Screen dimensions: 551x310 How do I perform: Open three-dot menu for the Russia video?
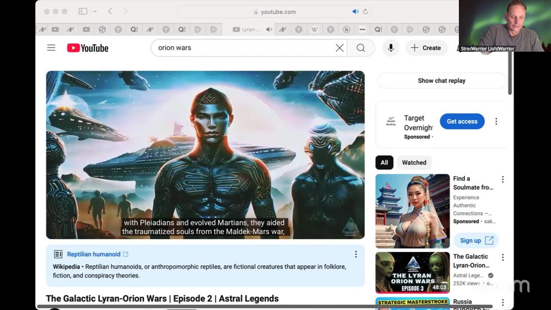502,302
